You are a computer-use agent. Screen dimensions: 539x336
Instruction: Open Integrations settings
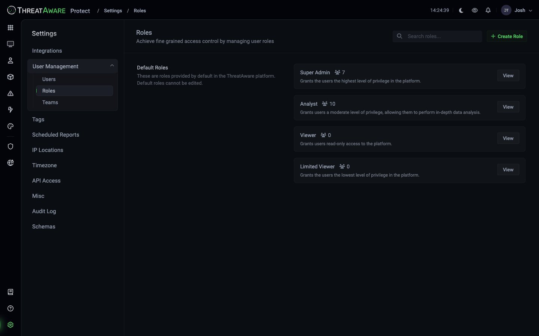point(47,51)
